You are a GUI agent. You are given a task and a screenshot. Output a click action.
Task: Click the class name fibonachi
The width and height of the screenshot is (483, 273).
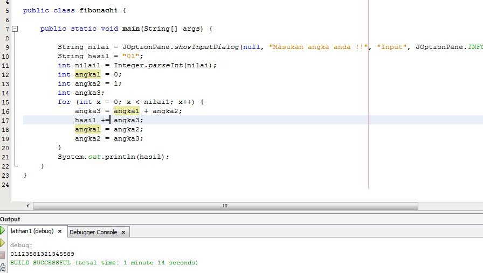98,10
